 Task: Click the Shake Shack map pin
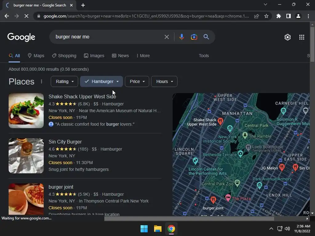[x=220, y=121]
